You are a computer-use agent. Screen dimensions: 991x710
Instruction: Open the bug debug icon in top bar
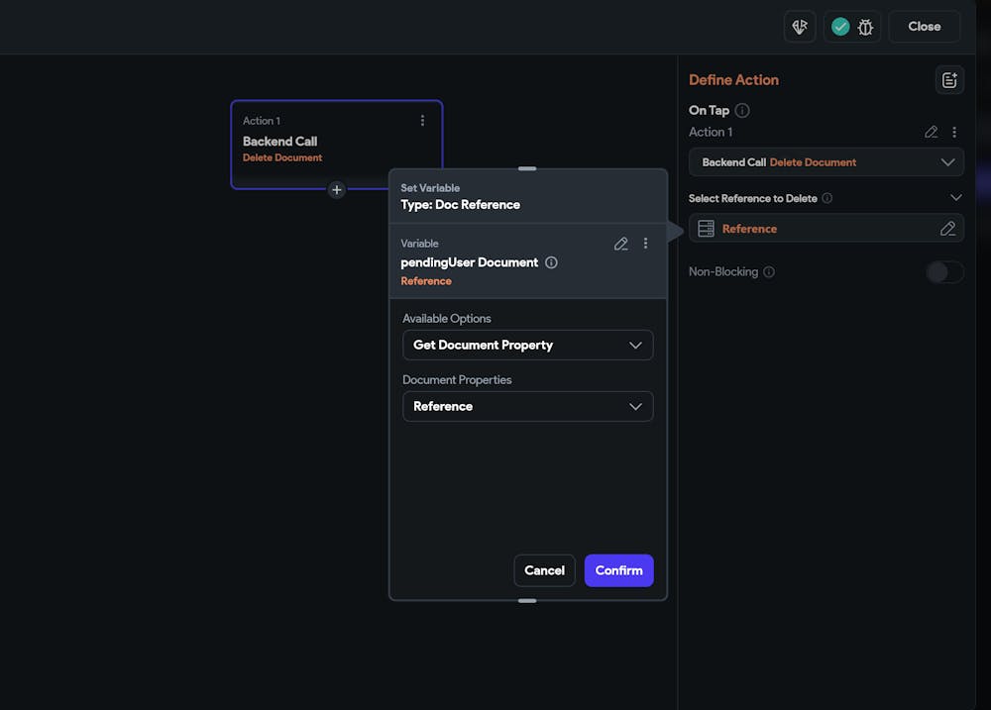tap(865, 27)
